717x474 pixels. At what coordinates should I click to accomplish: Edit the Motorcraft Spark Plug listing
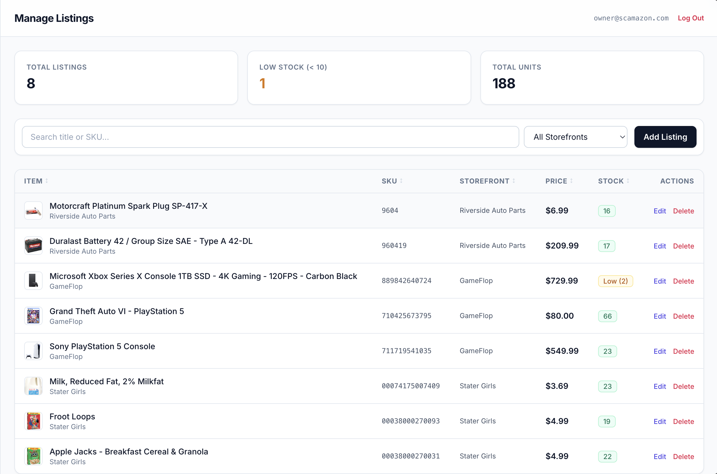click(660, 211)
